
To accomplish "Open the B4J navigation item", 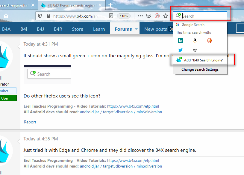I will [40, 29].
